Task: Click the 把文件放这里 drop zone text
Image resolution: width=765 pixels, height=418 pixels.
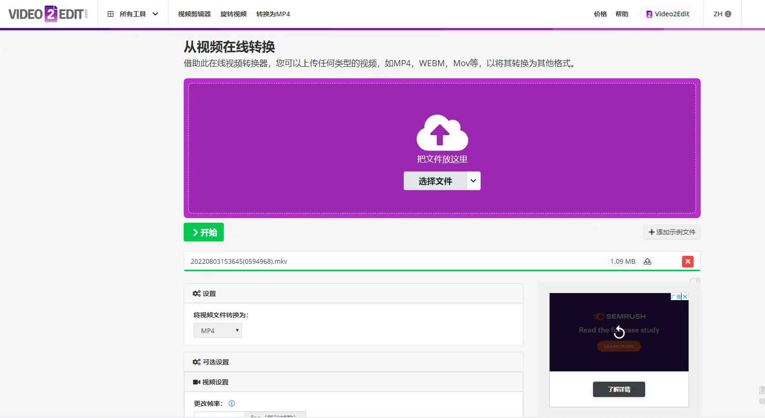Action: point(442,159)
